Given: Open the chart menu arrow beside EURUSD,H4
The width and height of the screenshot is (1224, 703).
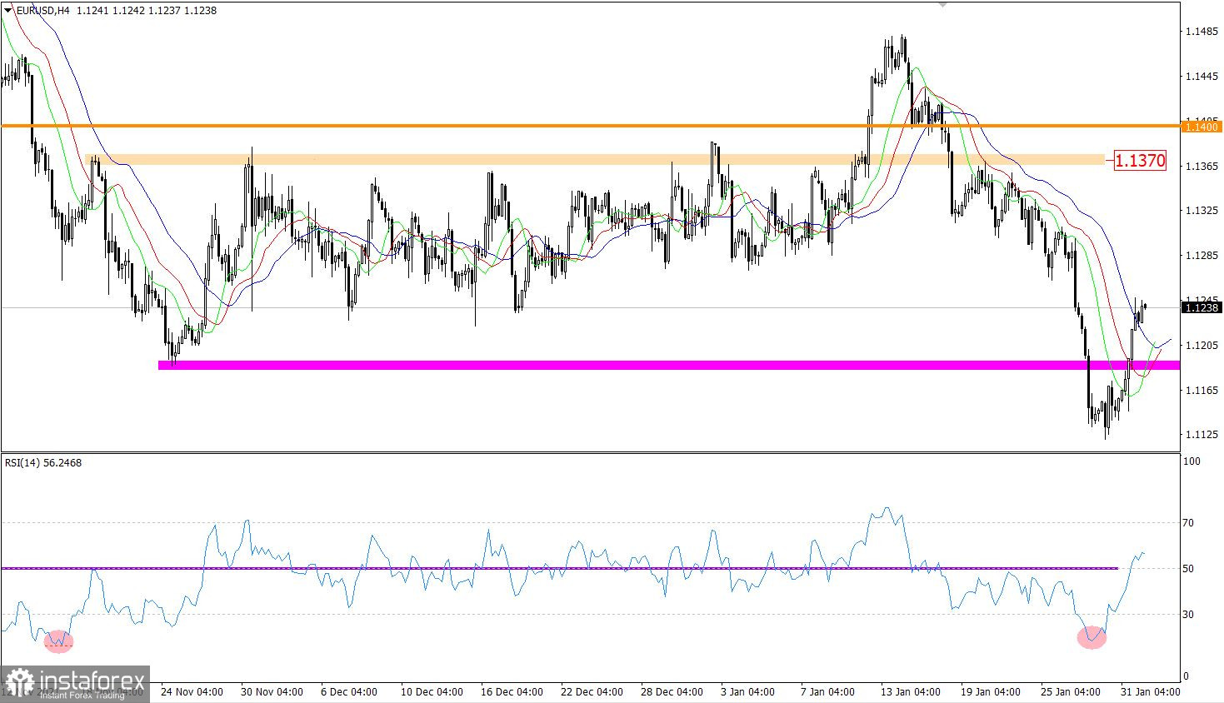Looking at the screenshot, I should click(x=8, y=11).
